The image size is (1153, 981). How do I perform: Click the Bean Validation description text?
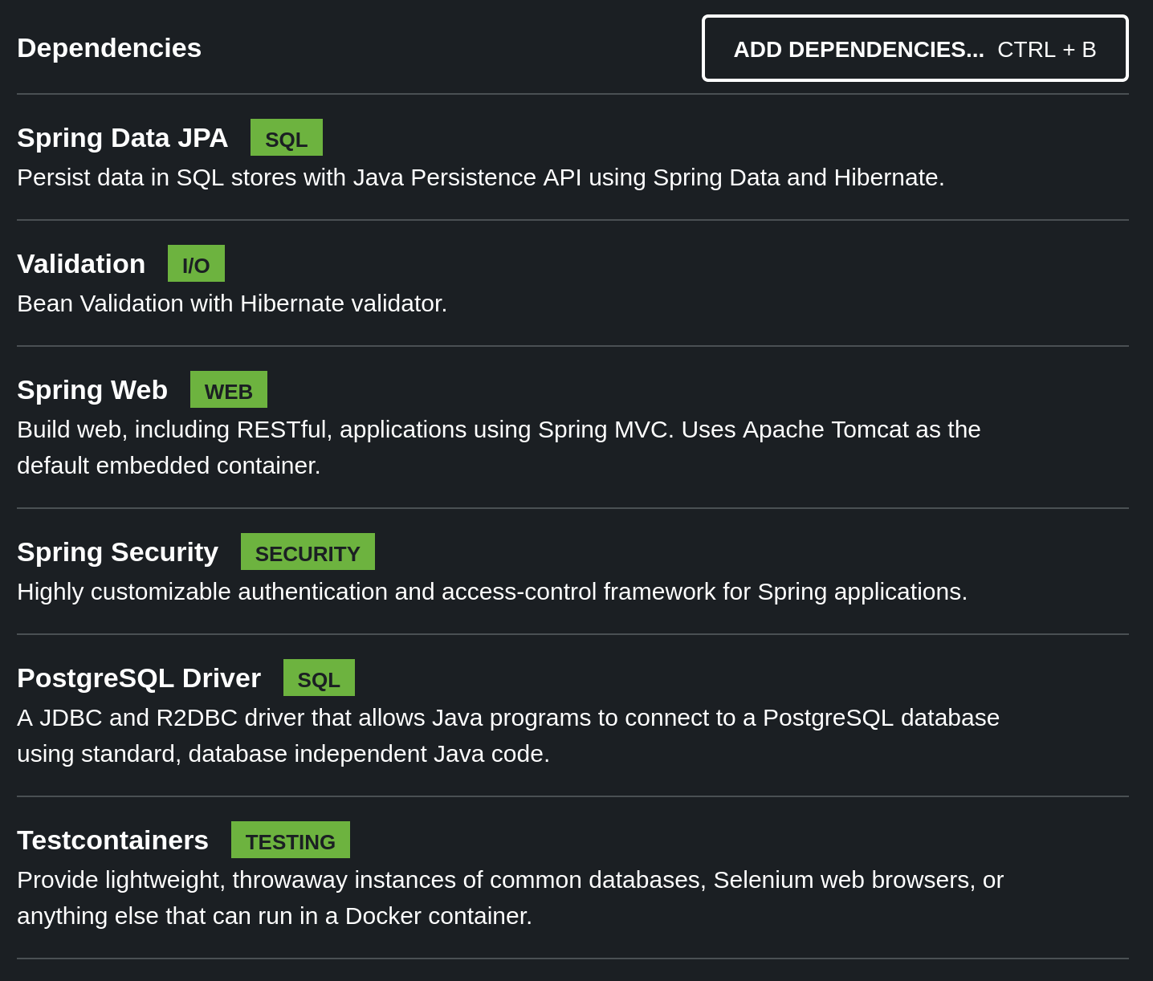[x=232, y=303]
